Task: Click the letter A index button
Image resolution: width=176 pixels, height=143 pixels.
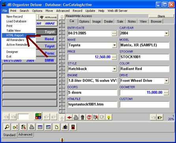Action: (x=62, y=22)
